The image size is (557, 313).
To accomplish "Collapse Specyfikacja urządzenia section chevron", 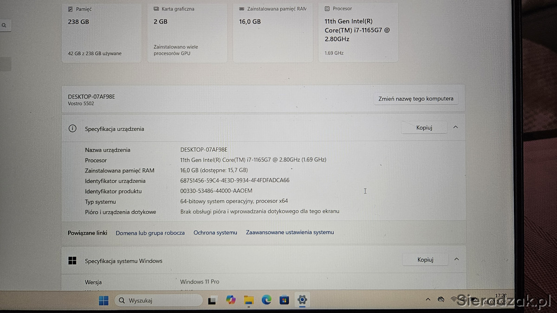I will pyautogui.click(x=455, y=127).
